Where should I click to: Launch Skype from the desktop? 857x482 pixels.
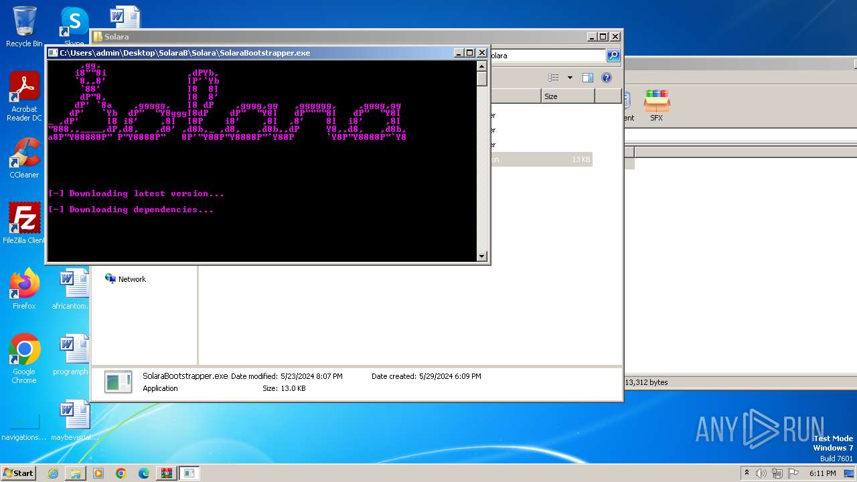point(74,25)
